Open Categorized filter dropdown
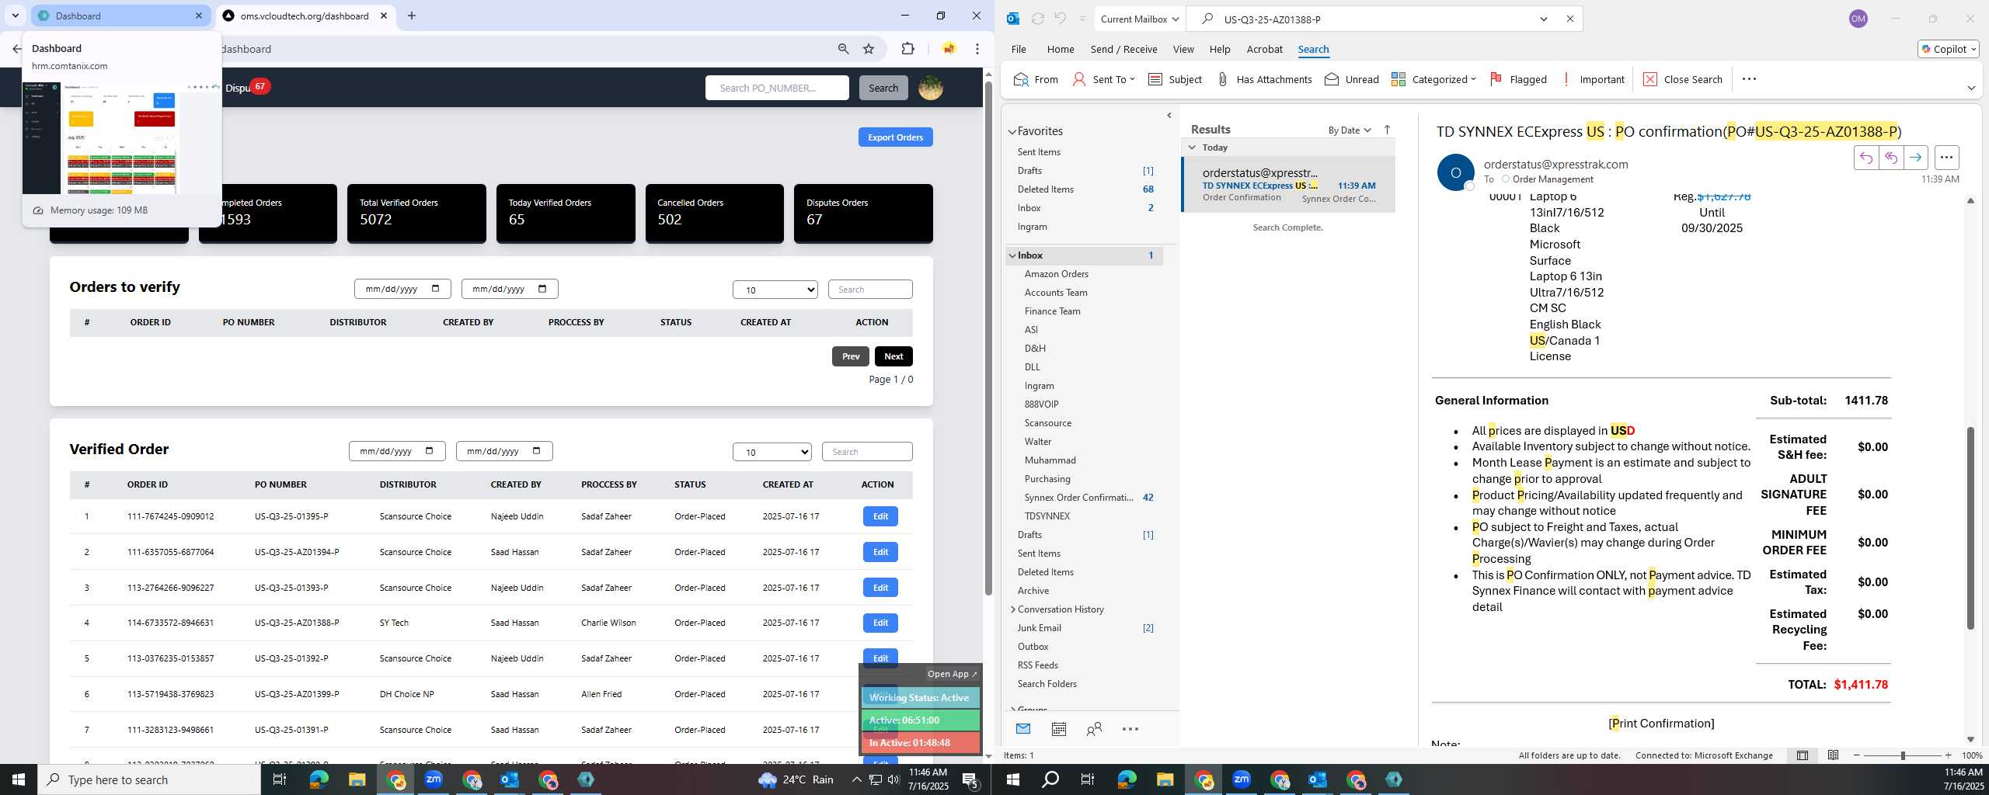 pos(1433,79)
